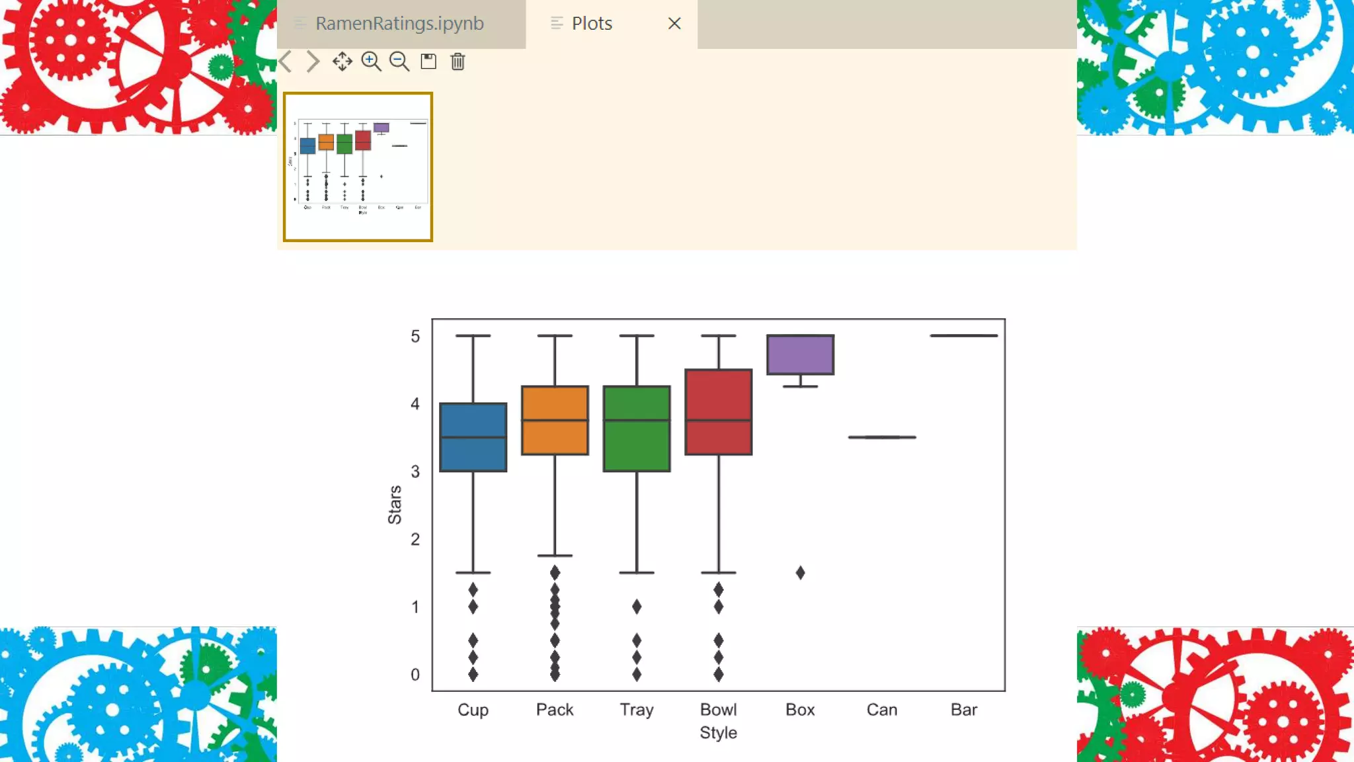Click the 'Bar' axis category label
This screenshot has height=762, width=1354.
tap(964, 710)
